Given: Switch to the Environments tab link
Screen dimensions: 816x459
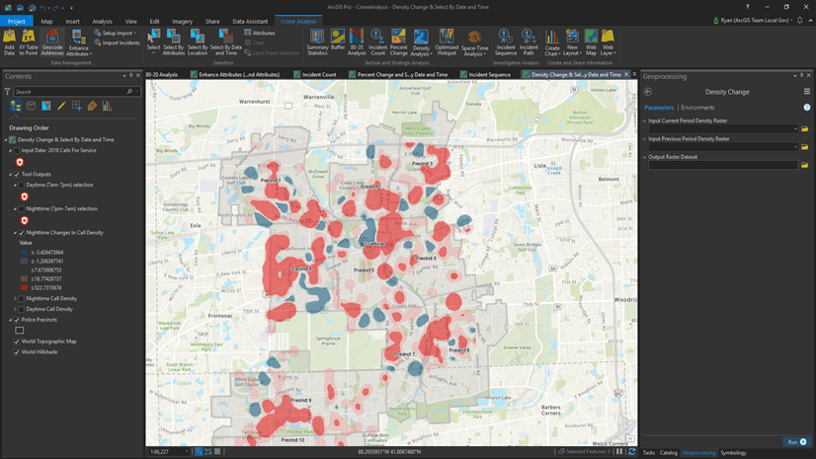Looking at the screenshot, I should click(x=697, y=108).
